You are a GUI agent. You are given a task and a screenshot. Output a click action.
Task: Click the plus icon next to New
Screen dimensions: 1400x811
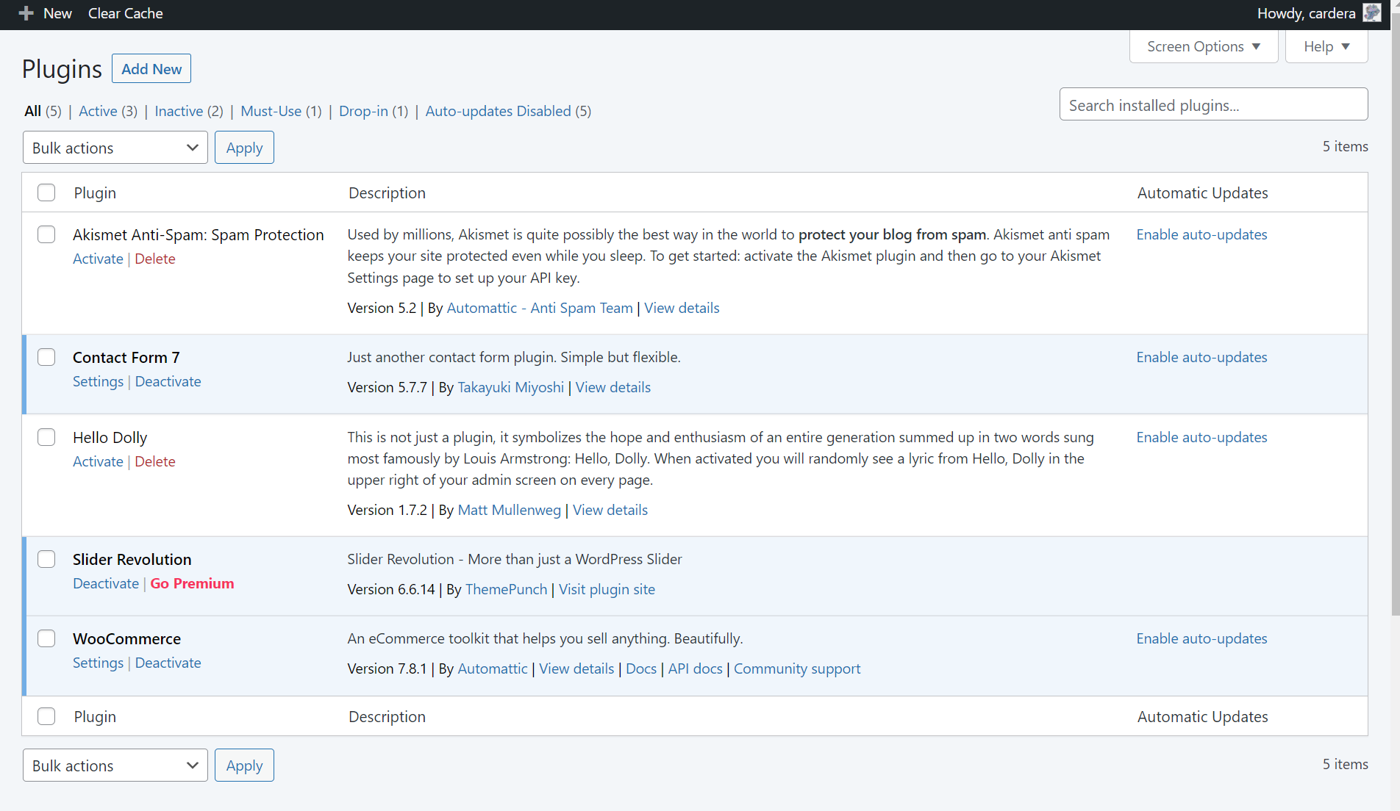pos(26,13)
